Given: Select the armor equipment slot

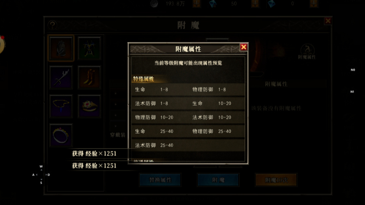Looking at the screenshot, I should (90, 48).
